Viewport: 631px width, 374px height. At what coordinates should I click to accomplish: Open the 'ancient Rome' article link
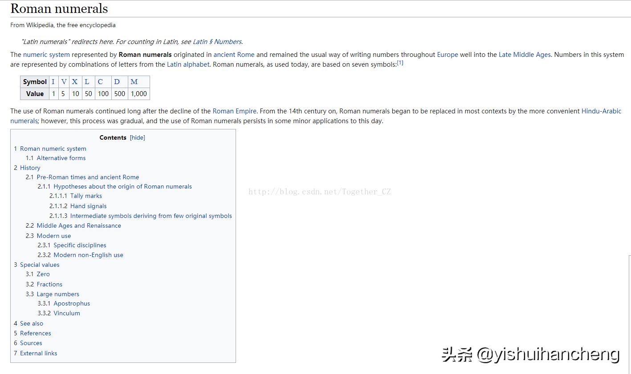[x=234, y=55]
